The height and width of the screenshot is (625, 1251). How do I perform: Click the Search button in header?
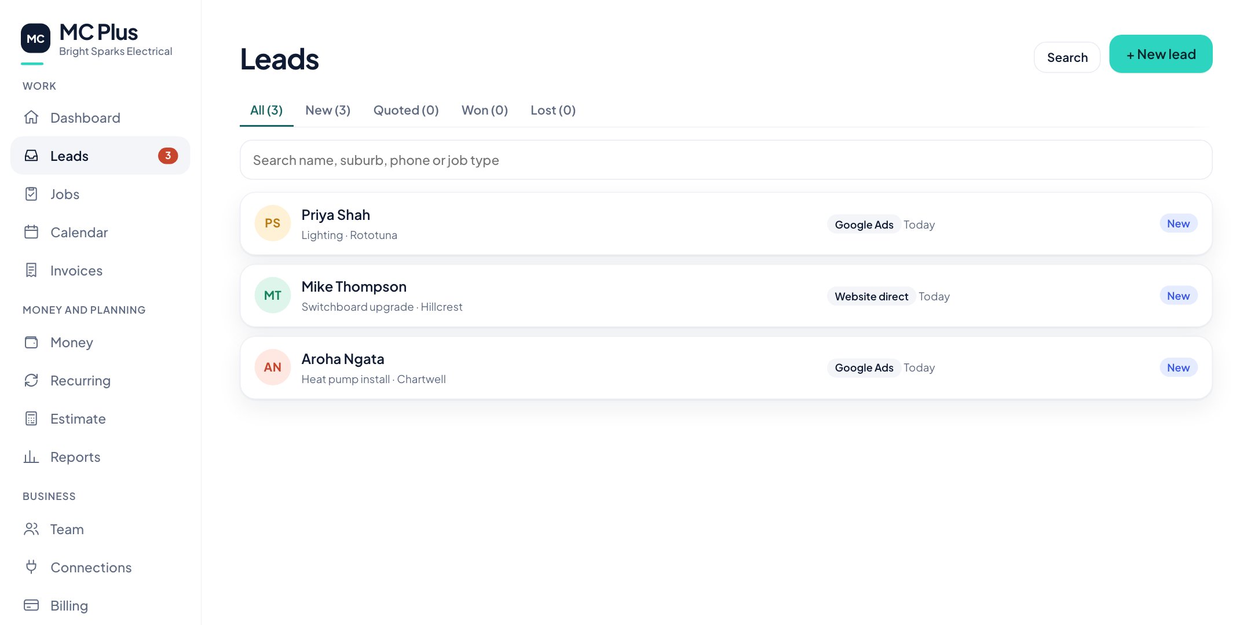pos(1067,57)
